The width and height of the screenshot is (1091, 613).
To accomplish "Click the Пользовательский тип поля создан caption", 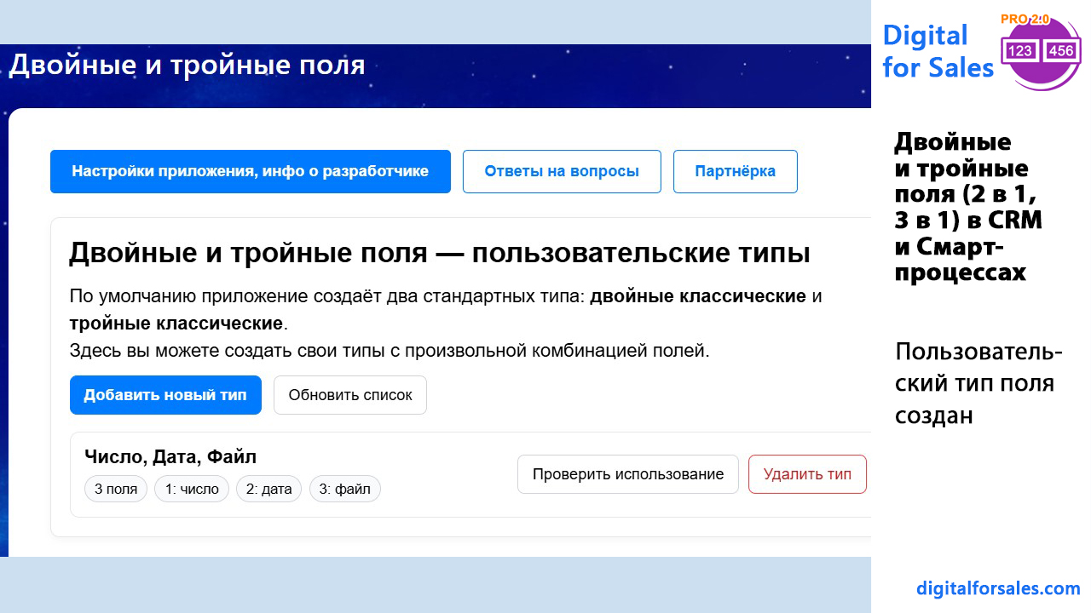I will pos(978,383).
